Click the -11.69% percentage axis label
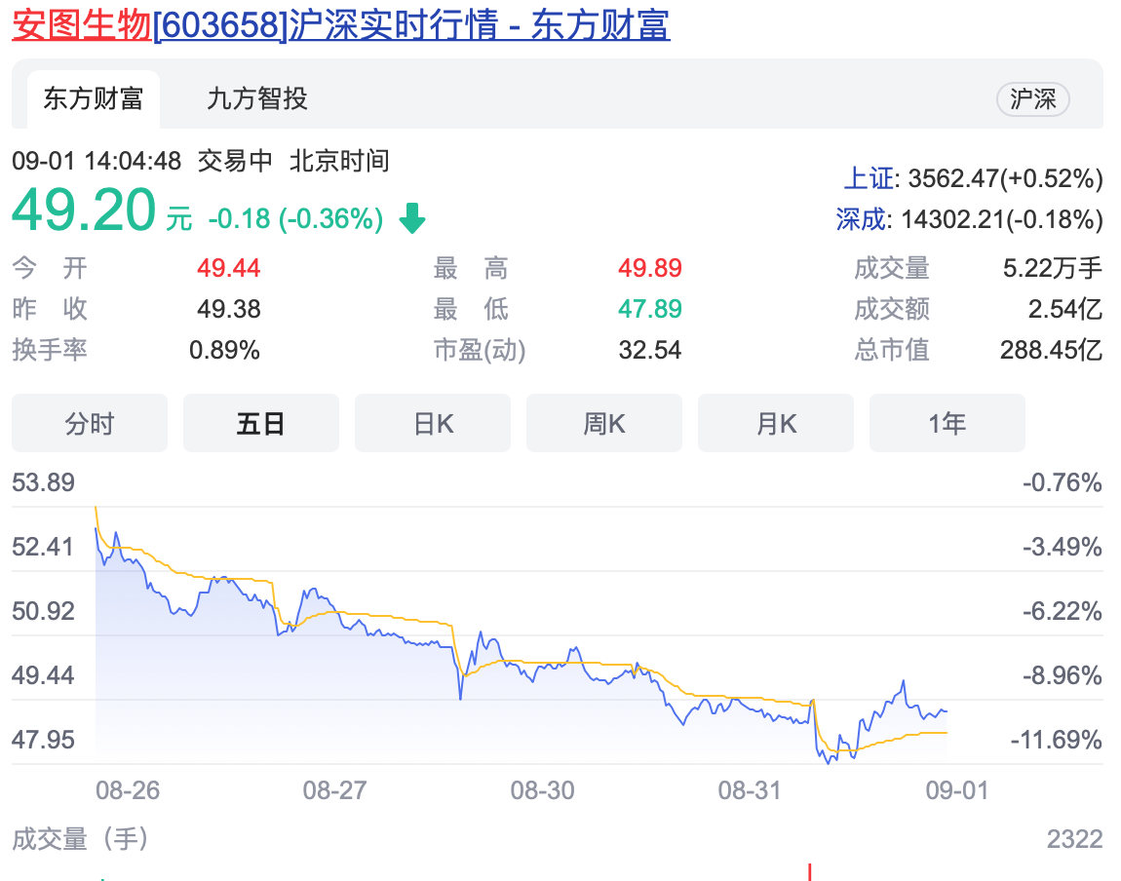Viewport: 1121px width, 881px height. (1057, 740)
